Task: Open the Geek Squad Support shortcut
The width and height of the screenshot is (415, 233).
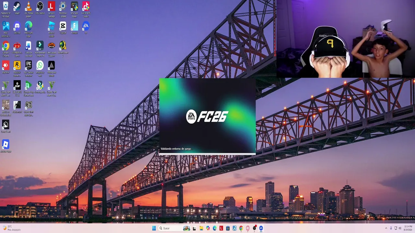Action: (x=51, y=49)
